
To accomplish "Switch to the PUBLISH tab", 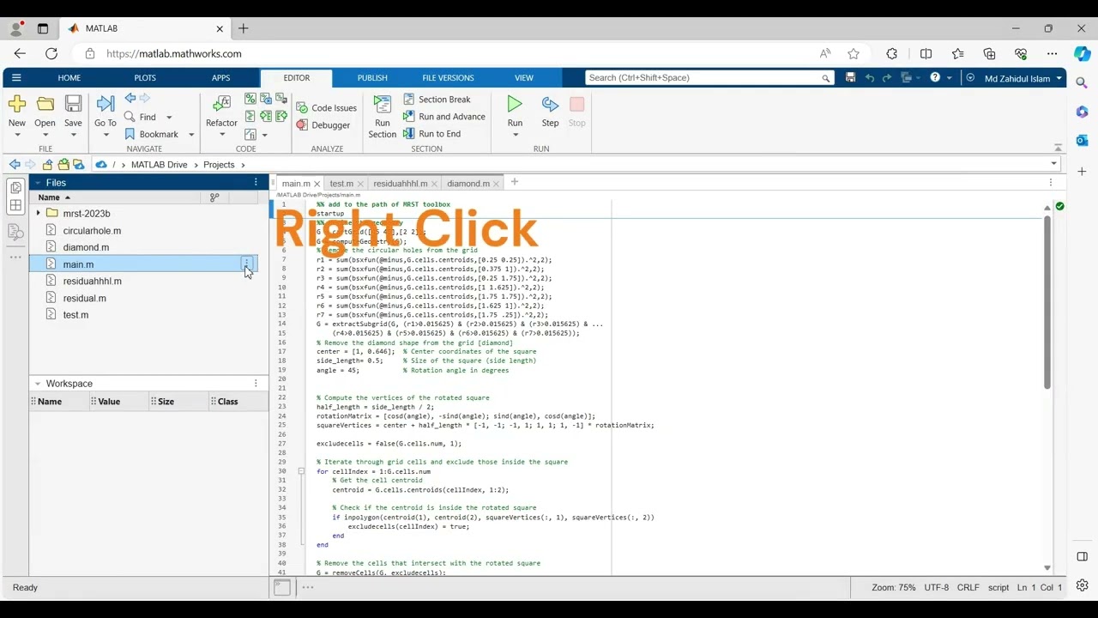I will 372,78.
